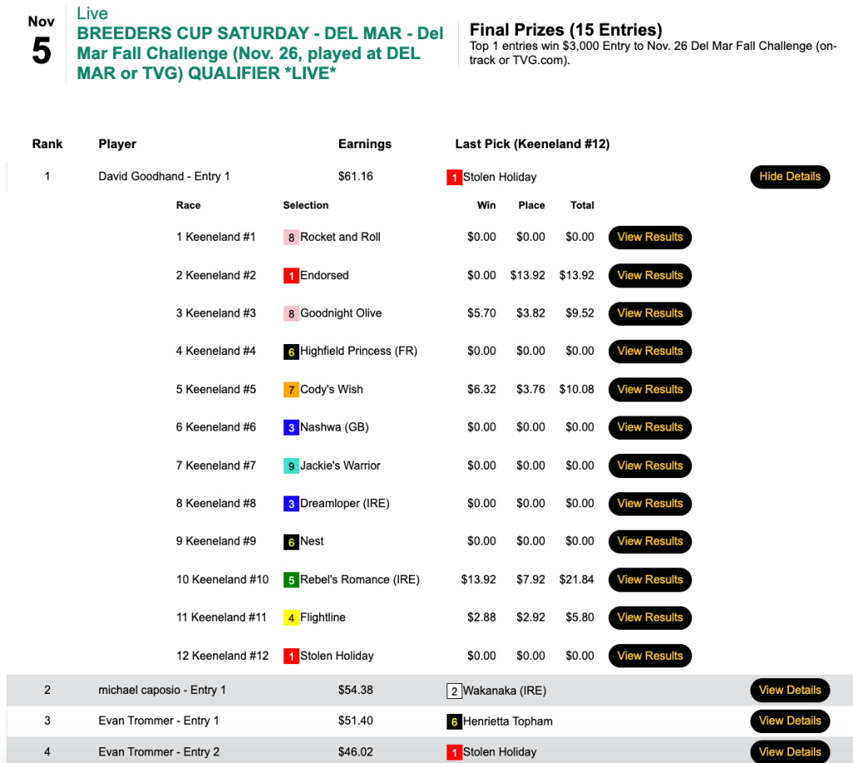Image resolution: width=853 pixels, height=763 pixels.
Task: Click white number 2 badge beside Wakanaka (IRE)
Action: [x=454, y=691]
